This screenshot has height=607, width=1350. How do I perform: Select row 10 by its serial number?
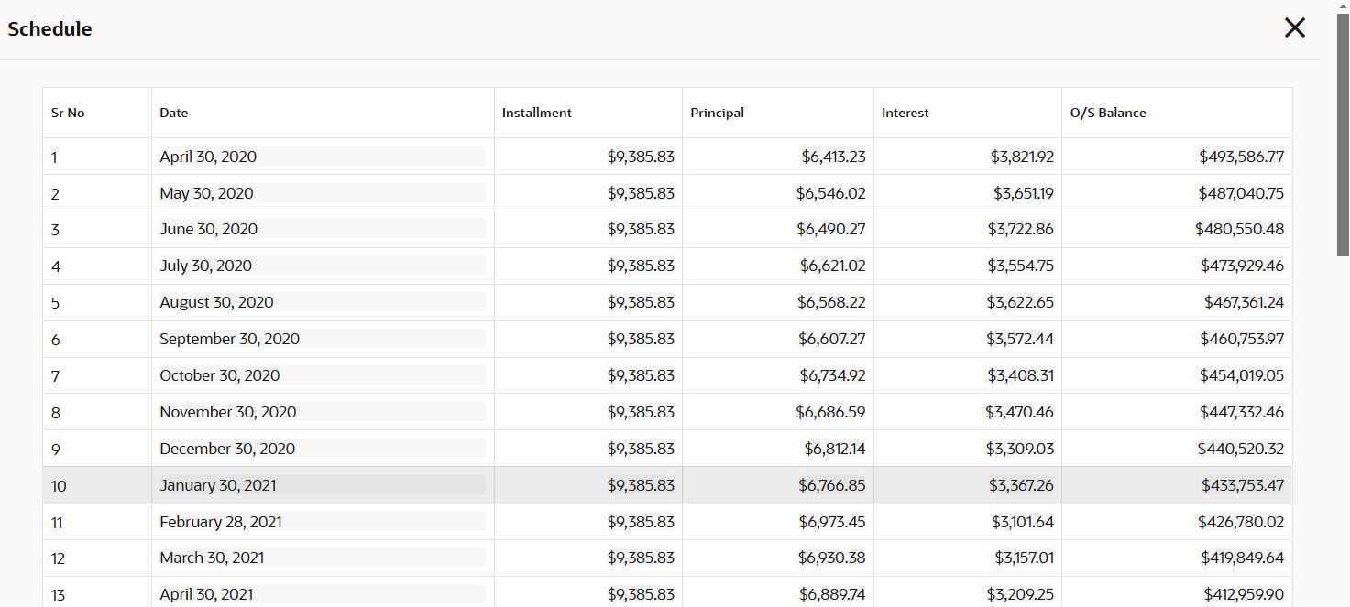coord(59,486)
